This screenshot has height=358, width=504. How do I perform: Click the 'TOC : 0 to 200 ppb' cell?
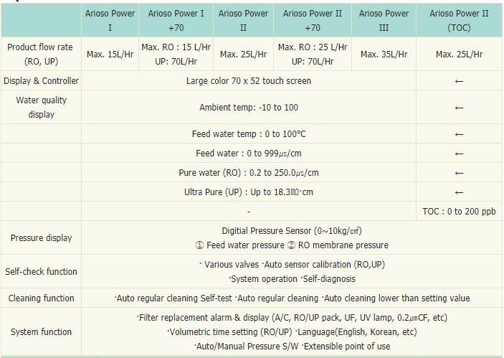pyautogui.click(x=459, y=212)
